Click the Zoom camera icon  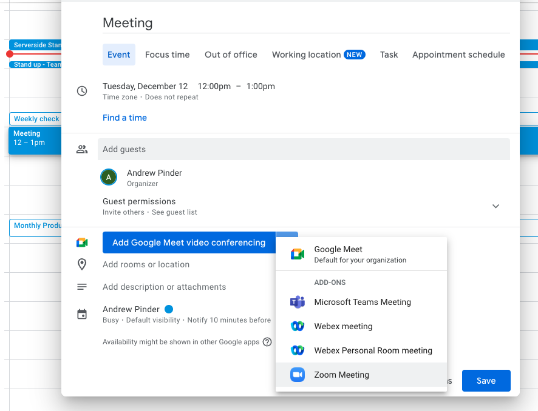point(298,375)
